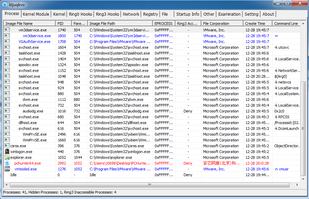Click the icon in the PID 1660 WmiPrvSE.exe row
The width and height of the screenshot is (309, 199).
pyautogui.click(x=7, y=140)
